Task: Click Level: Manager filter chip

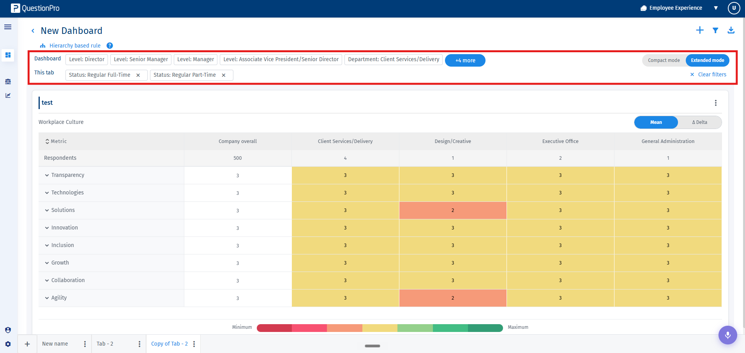Action: click(x=196, y=59)
